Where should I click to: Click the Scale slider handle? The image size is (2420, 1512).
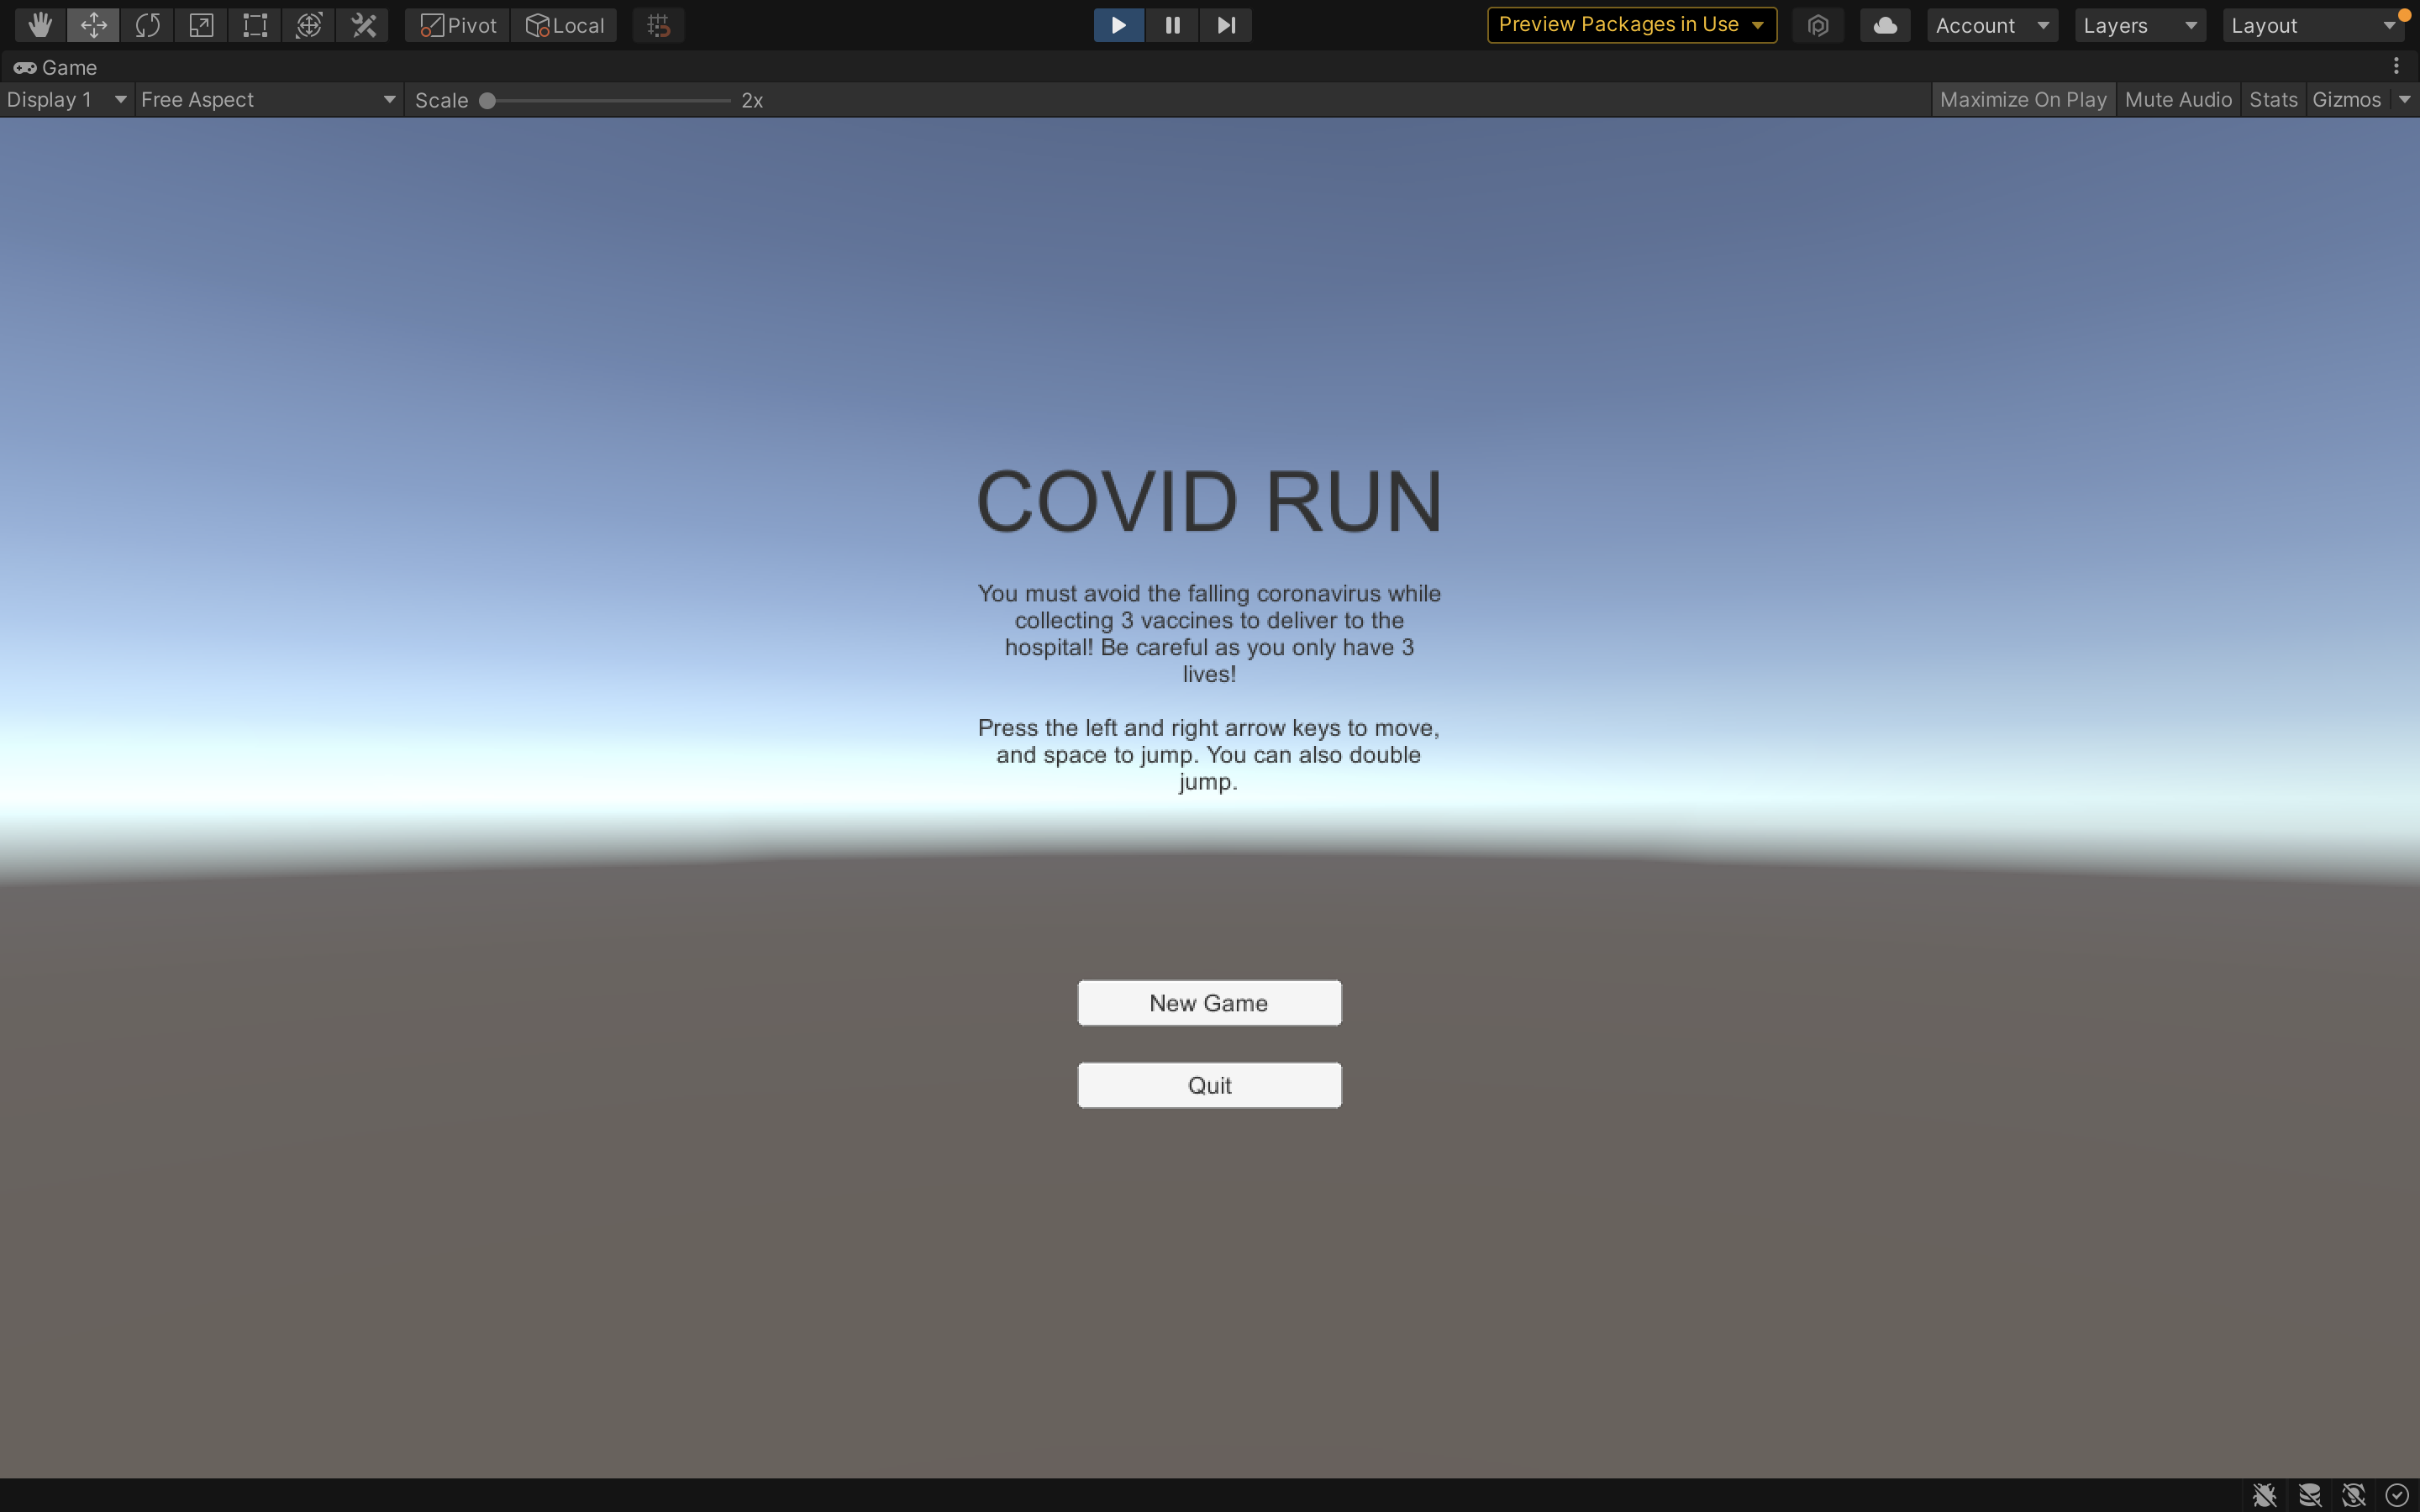click(x=487, y=100)
